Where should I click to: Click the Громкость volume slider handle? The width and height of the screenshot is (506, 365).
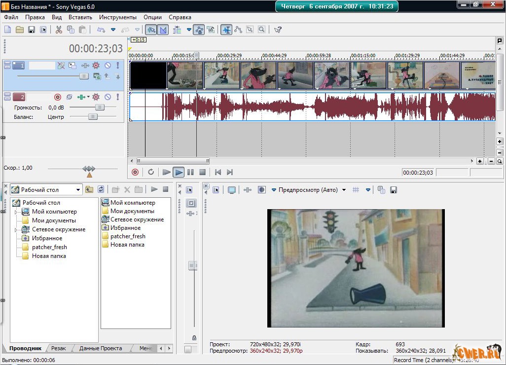(x=100, y=107)
